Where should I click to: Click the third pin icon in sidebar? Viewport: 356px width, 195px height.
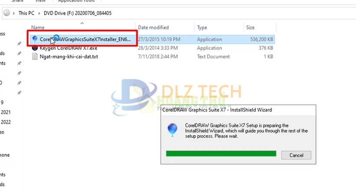pyautogui.click(x=19, y=63)
